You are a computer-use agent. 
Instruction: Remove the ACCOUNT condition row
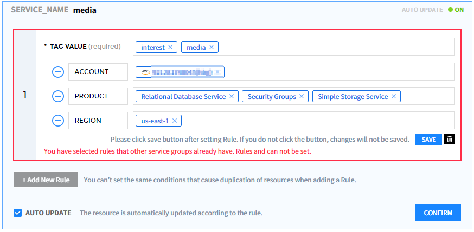click(x=58, y=72)
